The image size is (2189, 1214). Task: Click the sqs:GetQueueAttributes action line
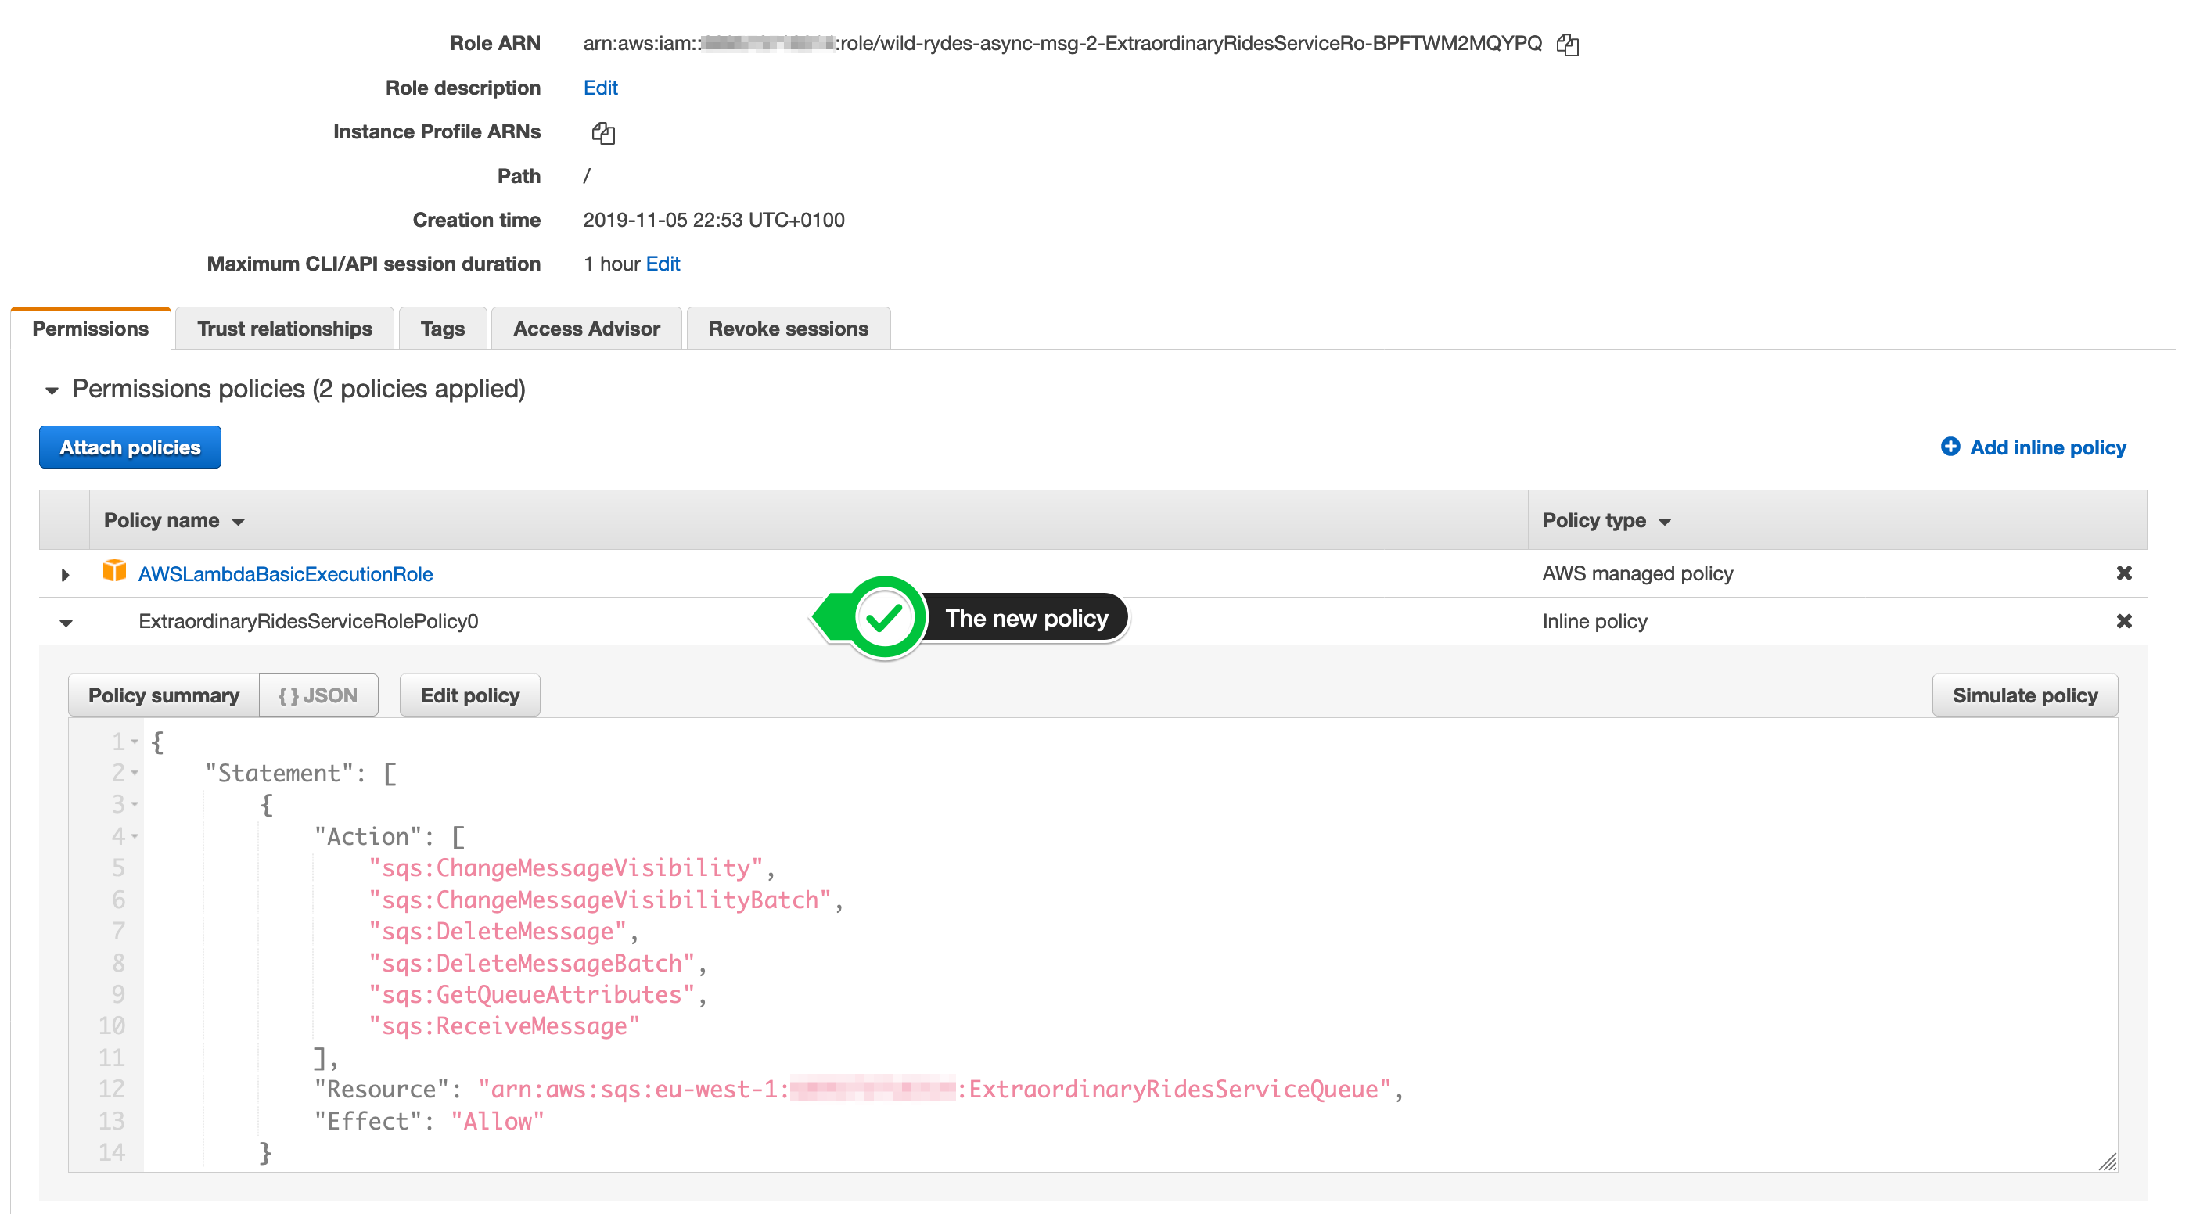(532, 995)
